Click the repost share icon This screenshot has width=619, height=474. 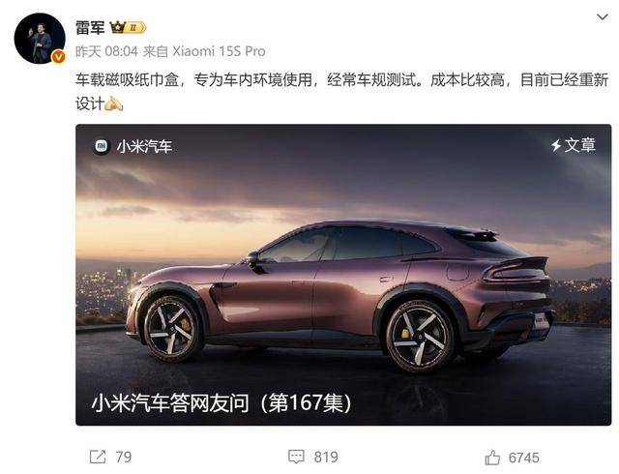pyautogui.click(x=98, y=457)
